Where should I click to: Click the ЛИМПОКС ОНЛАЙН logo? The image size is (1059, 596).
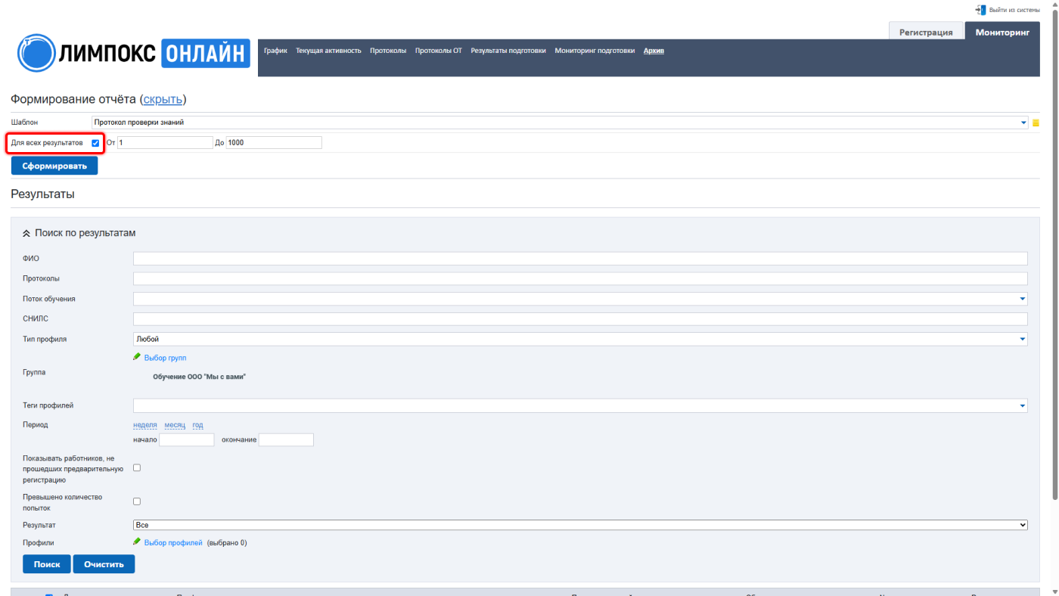click(133, 52)
